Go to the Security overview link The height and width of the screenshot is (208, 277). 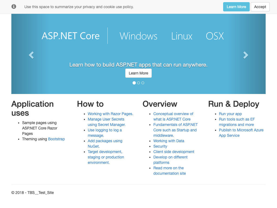click(160, 146)
